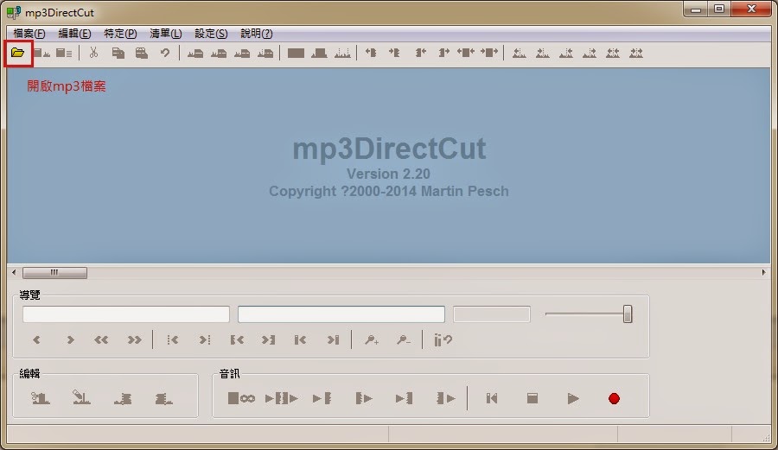Open an mp3 file with the folder icon
778x450 pixels.
(18, 53)
